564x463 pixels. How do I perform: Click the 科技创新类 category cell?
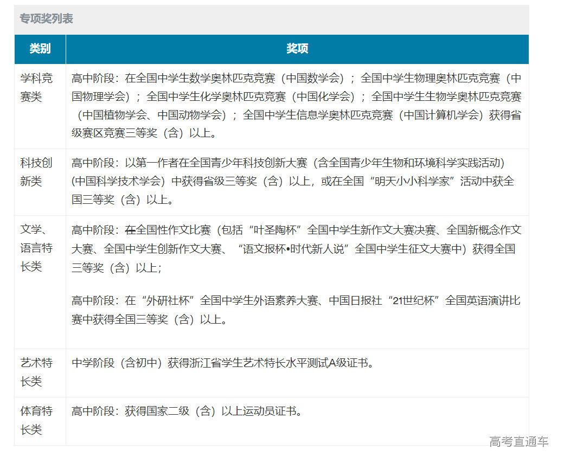(37, 171)
